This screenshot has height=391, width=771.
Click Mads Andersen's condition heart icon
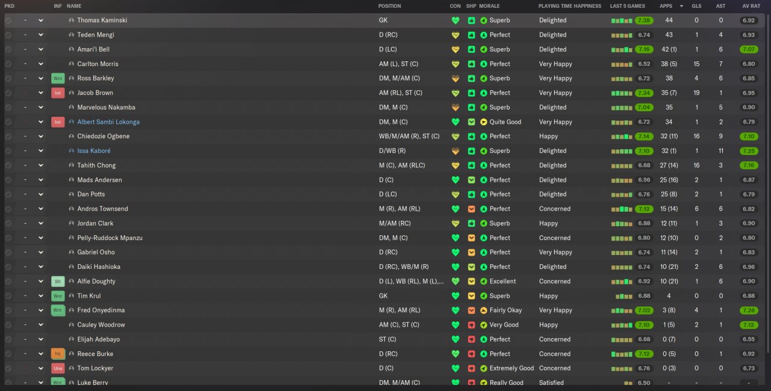pyautogui.click(x=455, y=180)
